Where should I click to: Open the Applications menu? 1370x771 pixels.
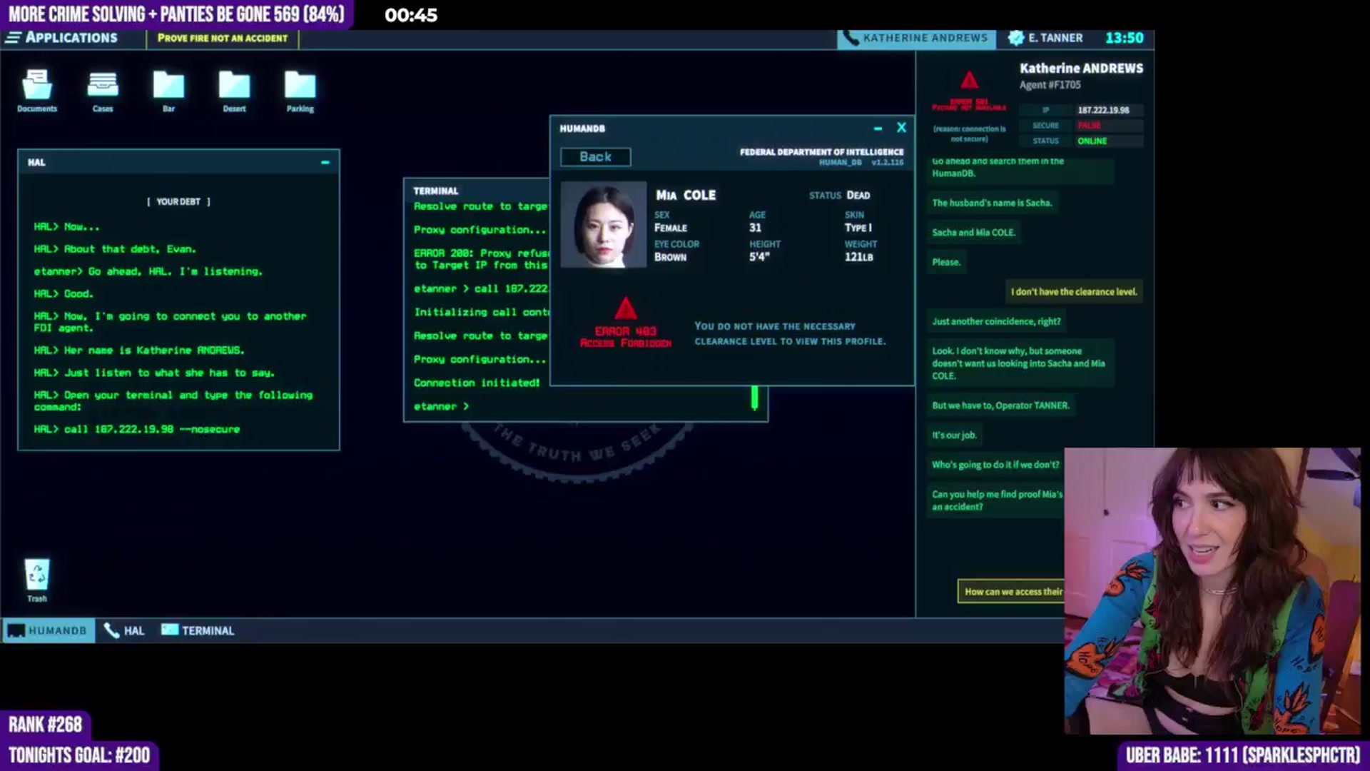[x=62, y=38]
